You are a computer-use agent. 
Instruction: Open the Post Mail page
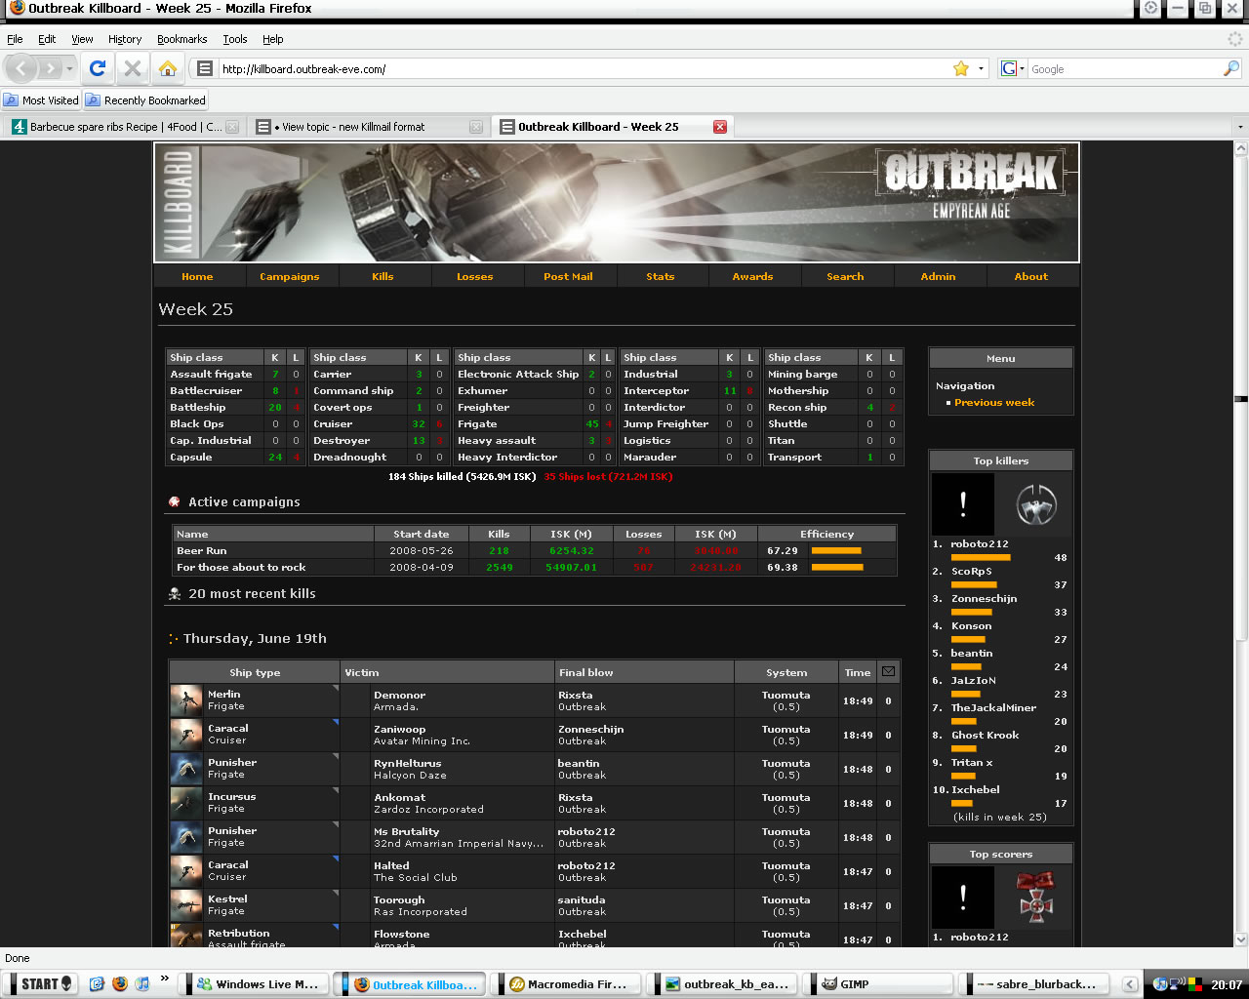[568, 276]
